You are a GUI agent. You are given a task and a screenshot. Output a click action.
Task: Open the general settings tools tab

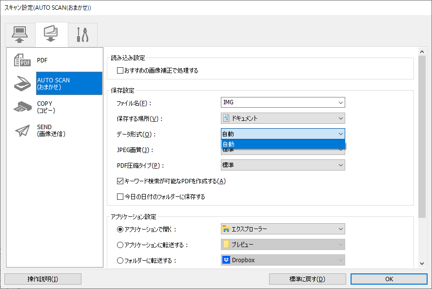click(x=83, y=35)
